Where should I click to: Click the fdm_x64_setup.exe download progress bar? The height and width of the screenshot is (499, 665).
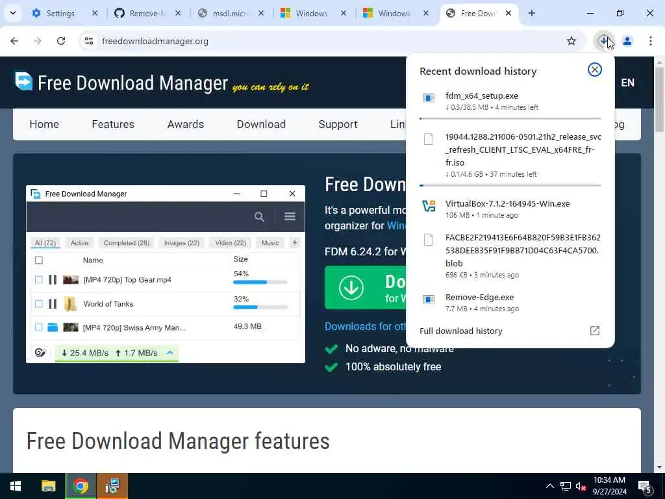pyautogui.click(x=510, y=118)
